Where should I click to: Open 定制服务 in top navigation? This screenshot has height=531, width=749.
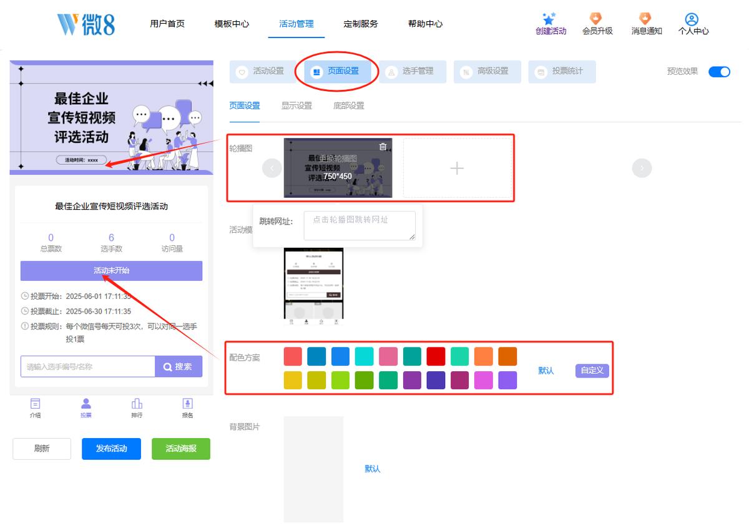point(361,24)
